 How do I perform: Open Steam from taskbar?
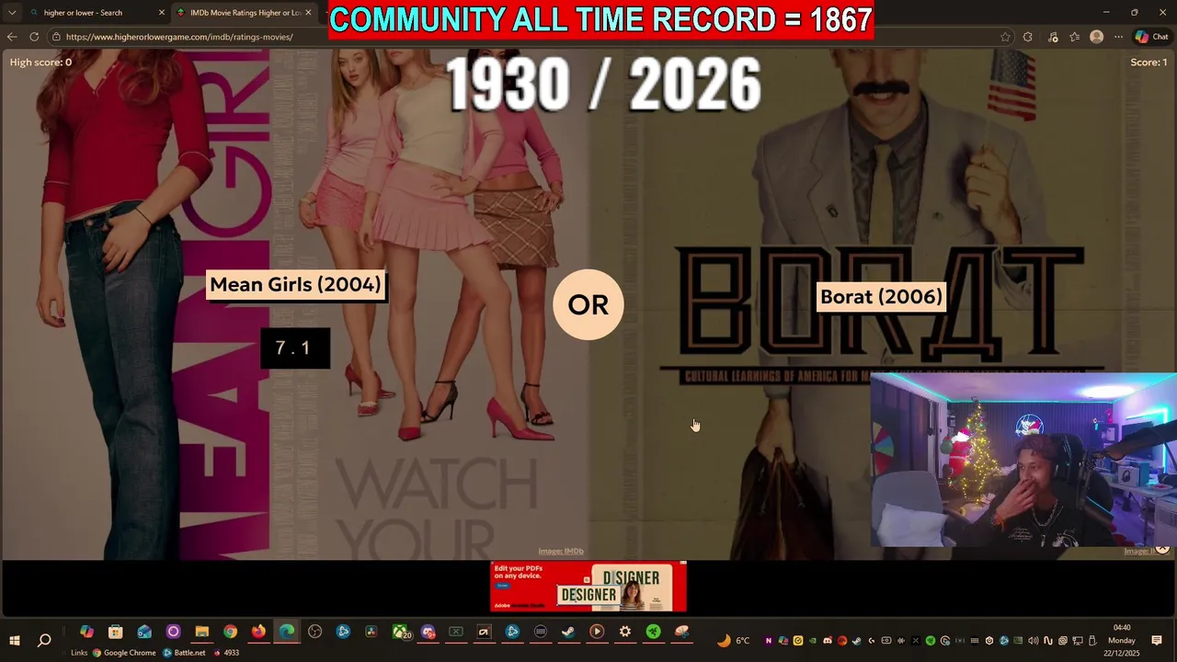[x=568, y=632]
